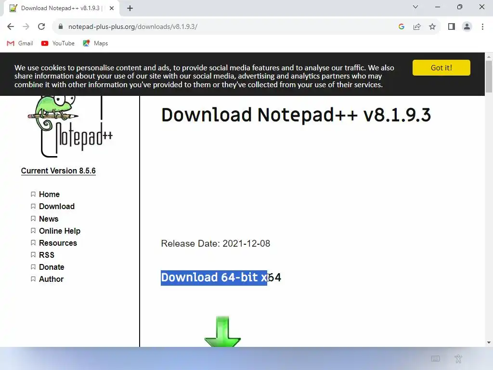Open YouTube bookmark

58,43
